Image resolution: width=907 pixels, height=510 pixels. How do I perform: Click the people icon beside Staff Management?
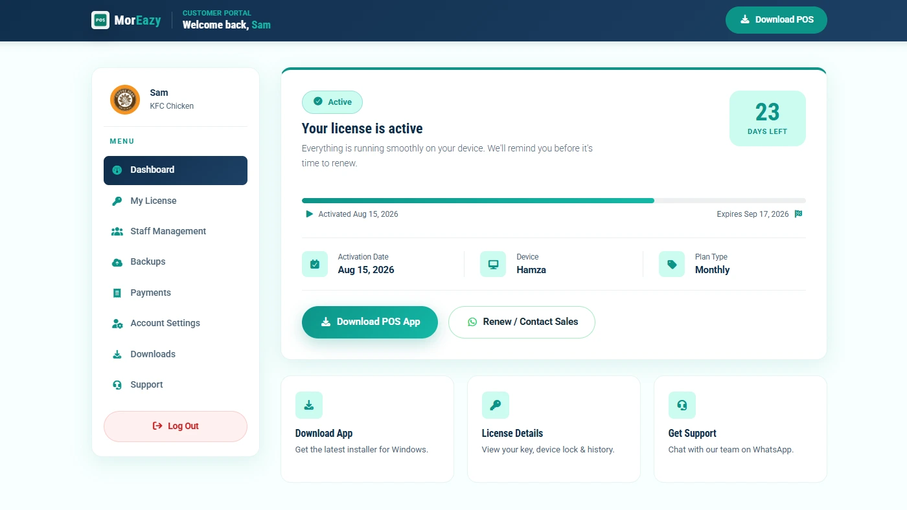pyautogui.click(x=117, y=232)
